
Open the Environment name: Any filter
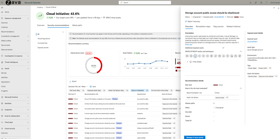coord(160,90)
